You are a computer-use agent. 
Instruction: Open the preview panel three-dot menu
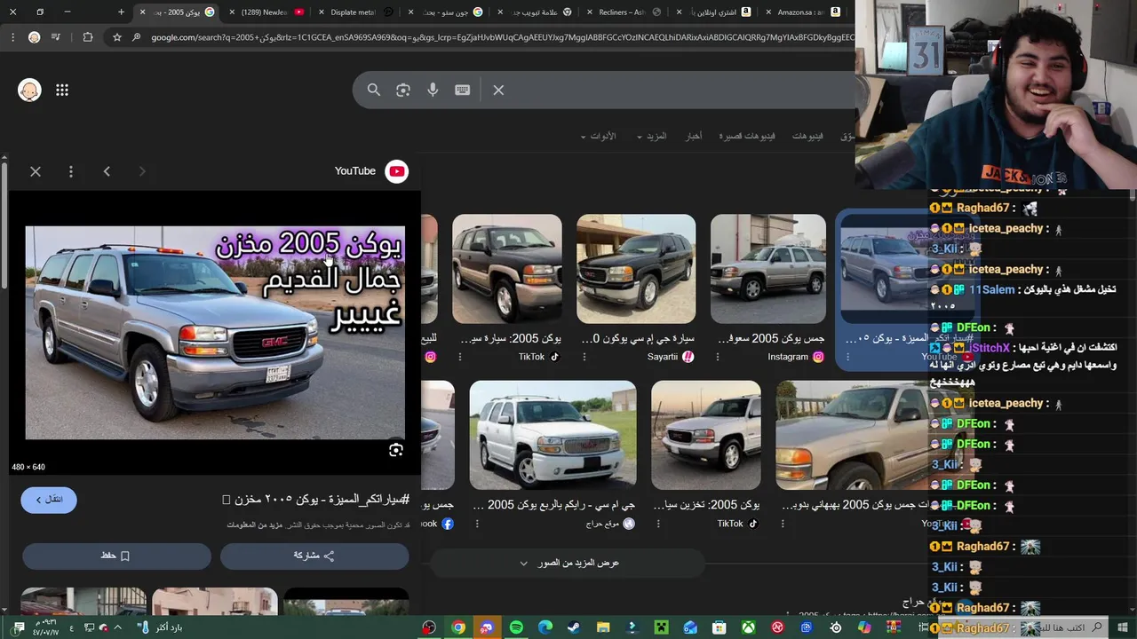[x=71, y=171]
